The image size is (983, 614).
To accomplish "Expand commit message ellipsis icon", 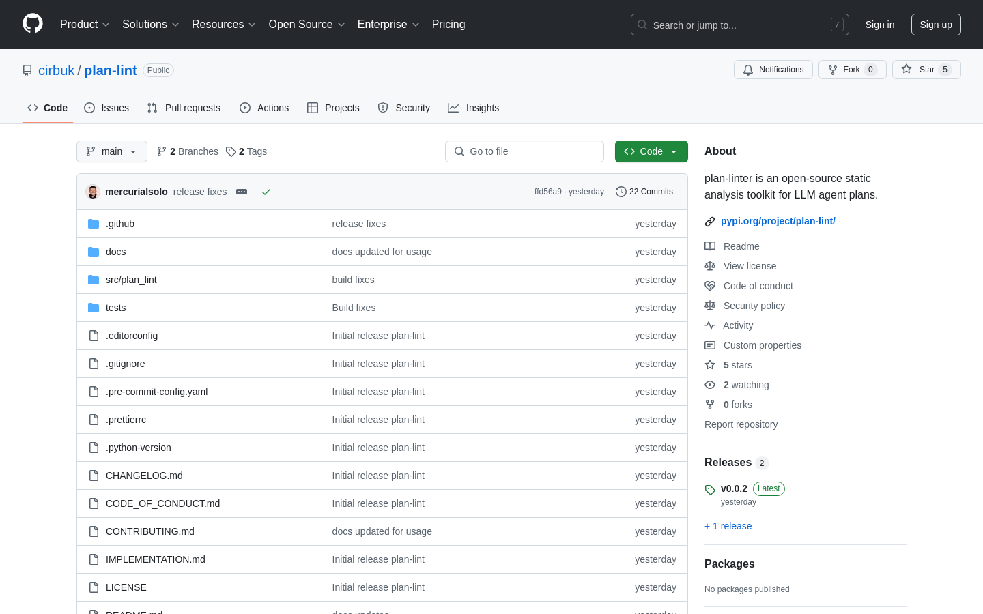I will pyautogui.click(x=242, y=192).
